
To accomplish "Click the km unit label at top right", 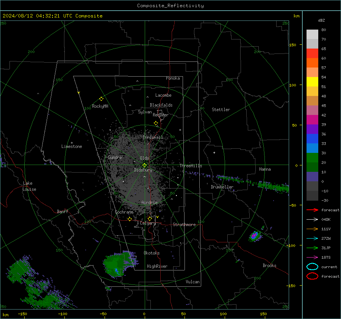I will (296, 16).
